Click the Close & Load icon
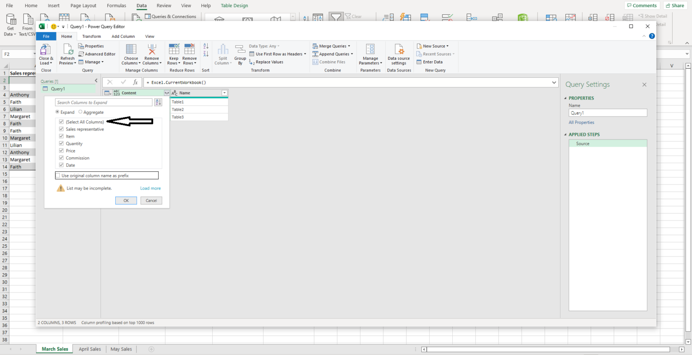This screenshot has width=692, height=355. click(x=46, y=49)
